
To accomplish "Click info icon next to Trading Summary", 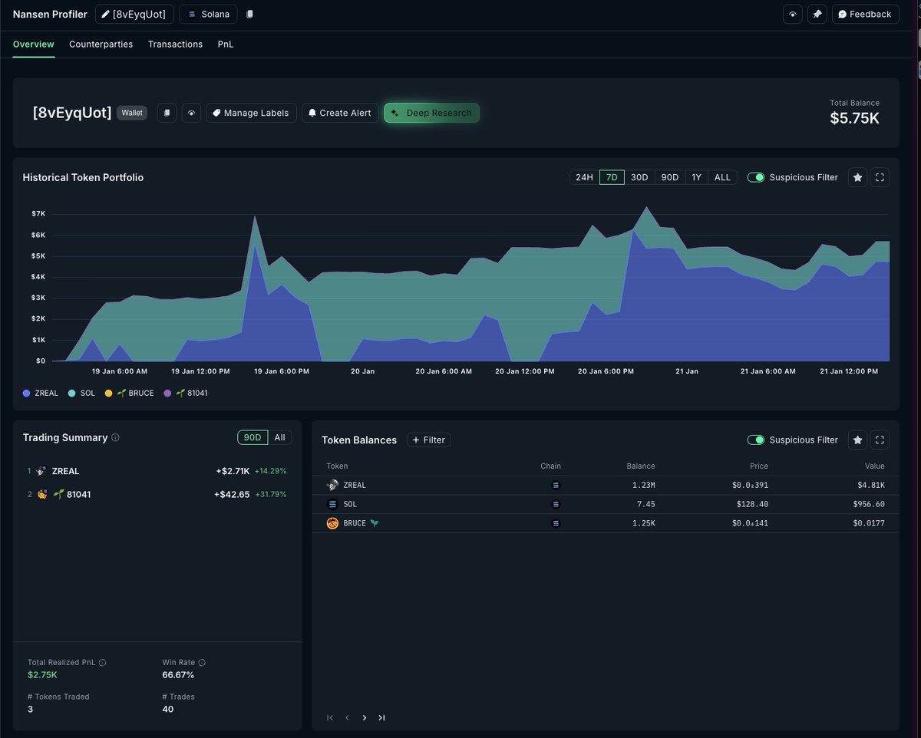I will click(115, 438).
